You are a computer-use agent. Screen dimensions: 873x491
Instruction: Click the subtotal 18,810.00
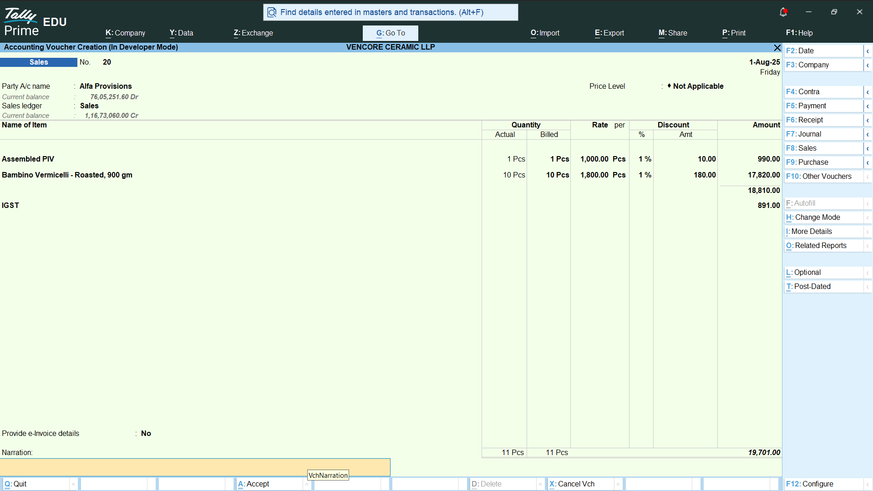pyautogui.click(x=764, y=191)
